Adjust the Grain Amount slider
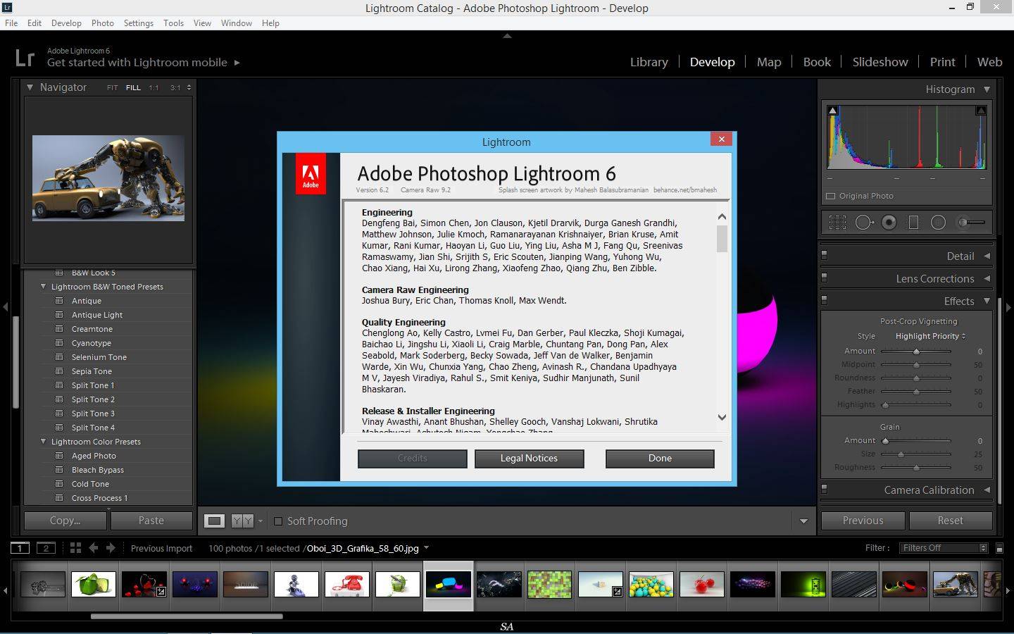1014x634 pixels. (886, 441)
